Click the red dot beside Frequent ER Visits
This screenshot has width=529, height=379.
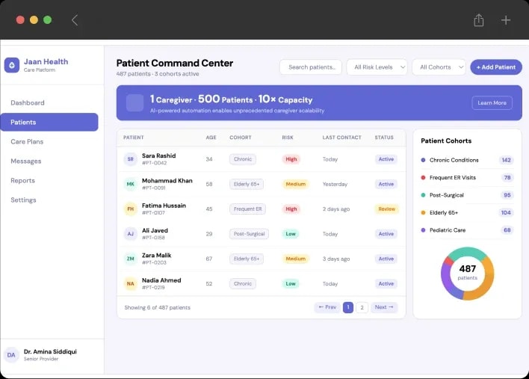tap(423, 177)
